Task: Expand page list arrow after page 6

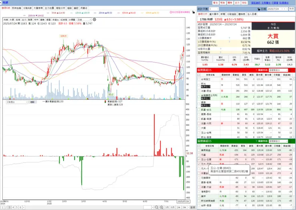Action: tap(24, 207)
